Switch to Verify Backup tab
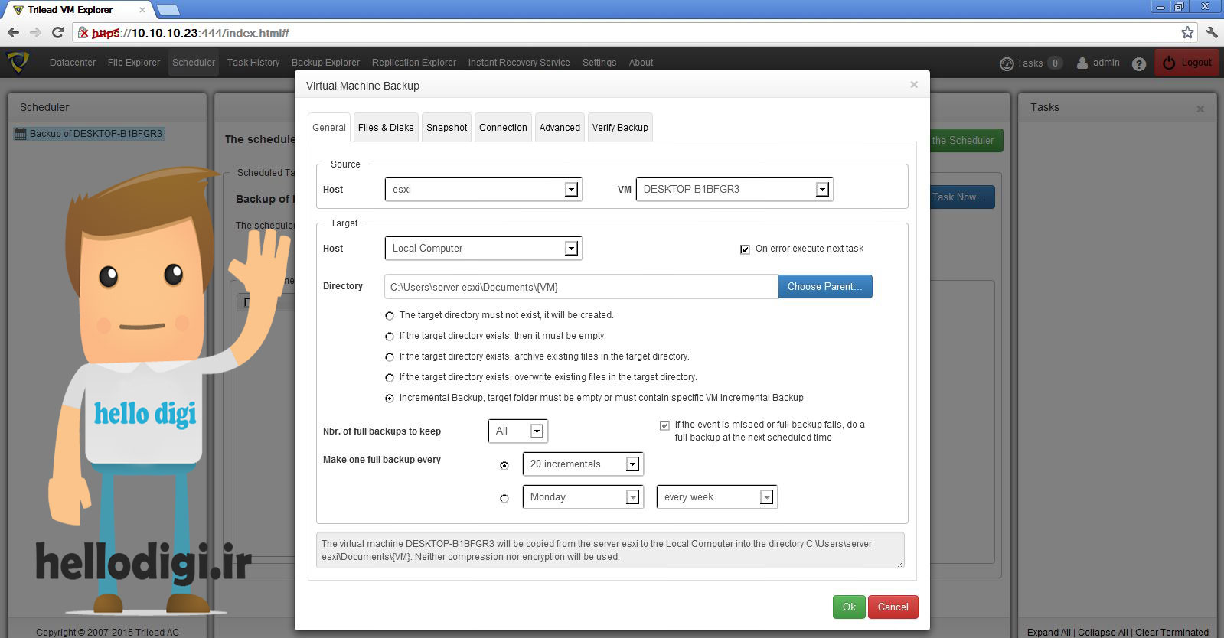 pyautogui.click(x=620, y=127)
